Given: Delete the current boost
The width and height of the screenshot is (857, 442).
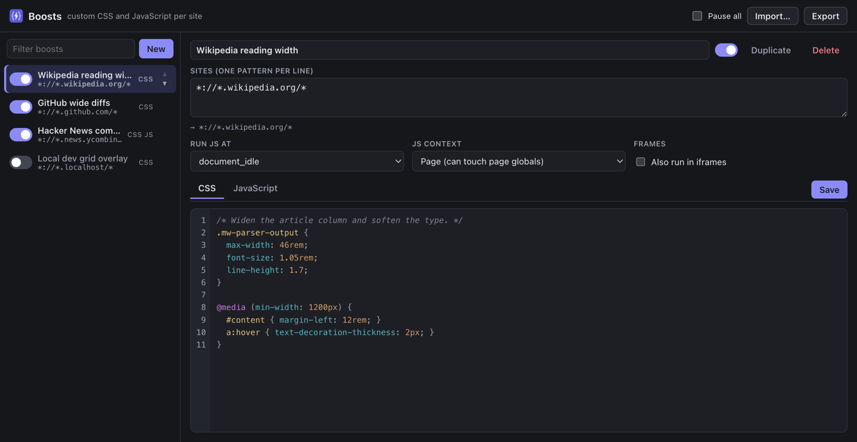Looking at the screenshot, I should coord(826,50).
